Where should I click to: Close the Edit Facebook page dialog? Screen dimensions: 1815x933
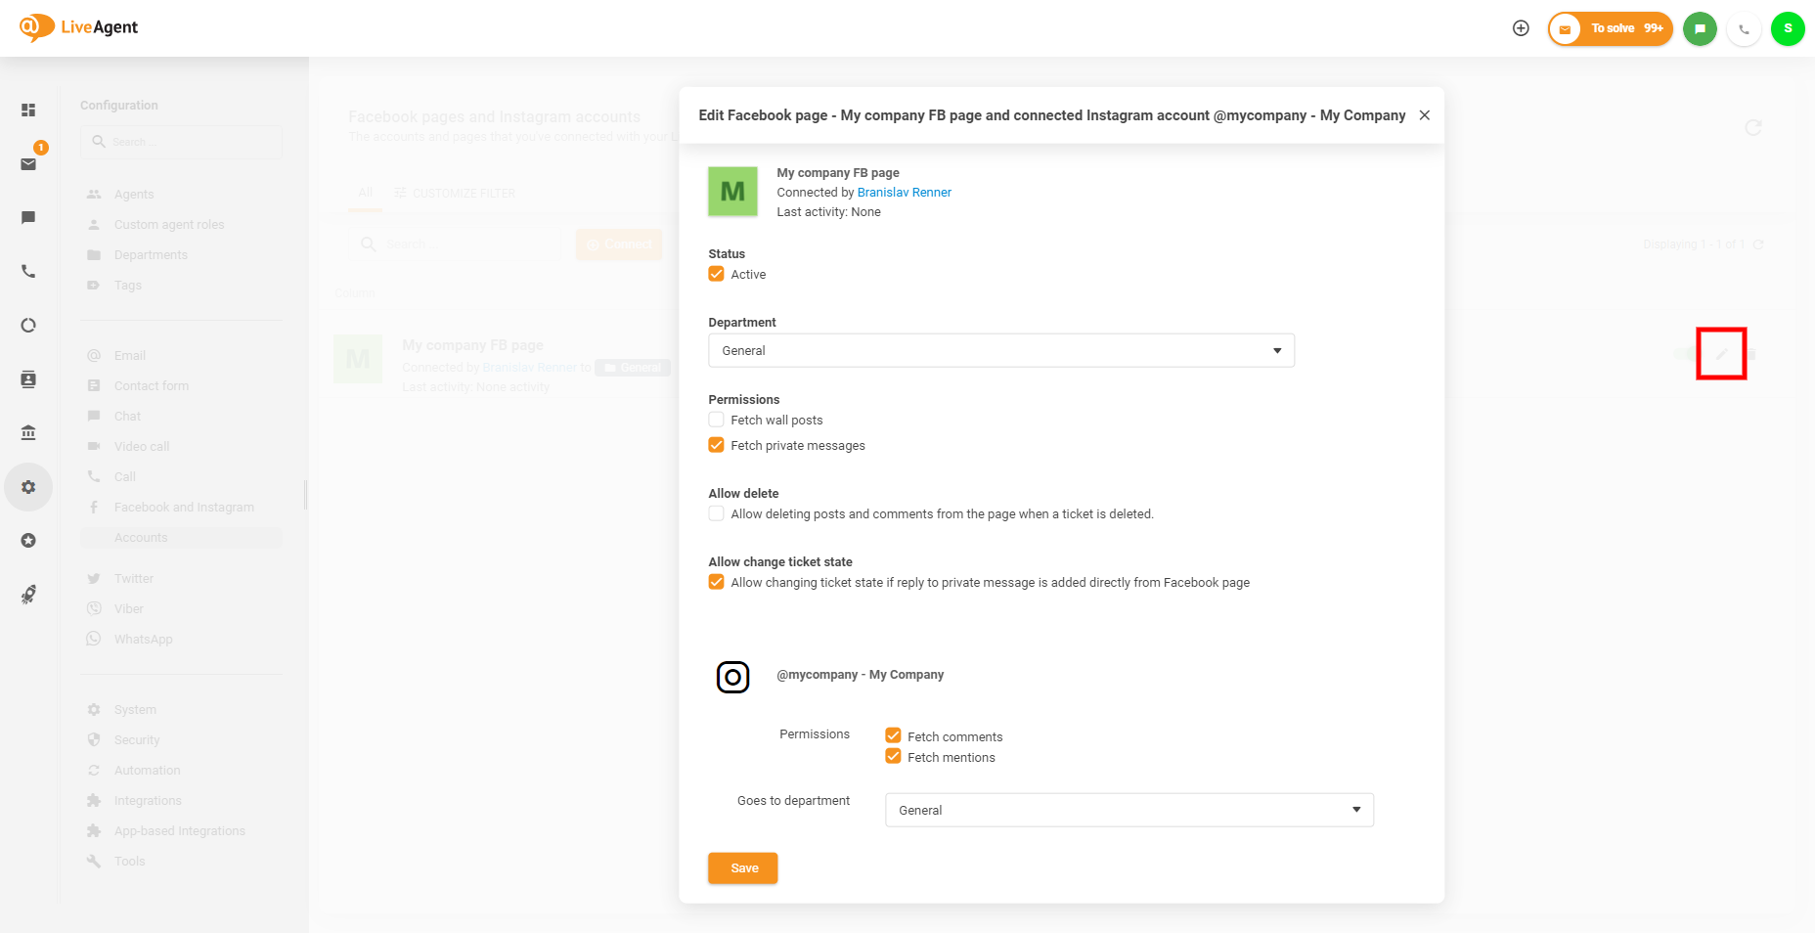click(1424, 115)
